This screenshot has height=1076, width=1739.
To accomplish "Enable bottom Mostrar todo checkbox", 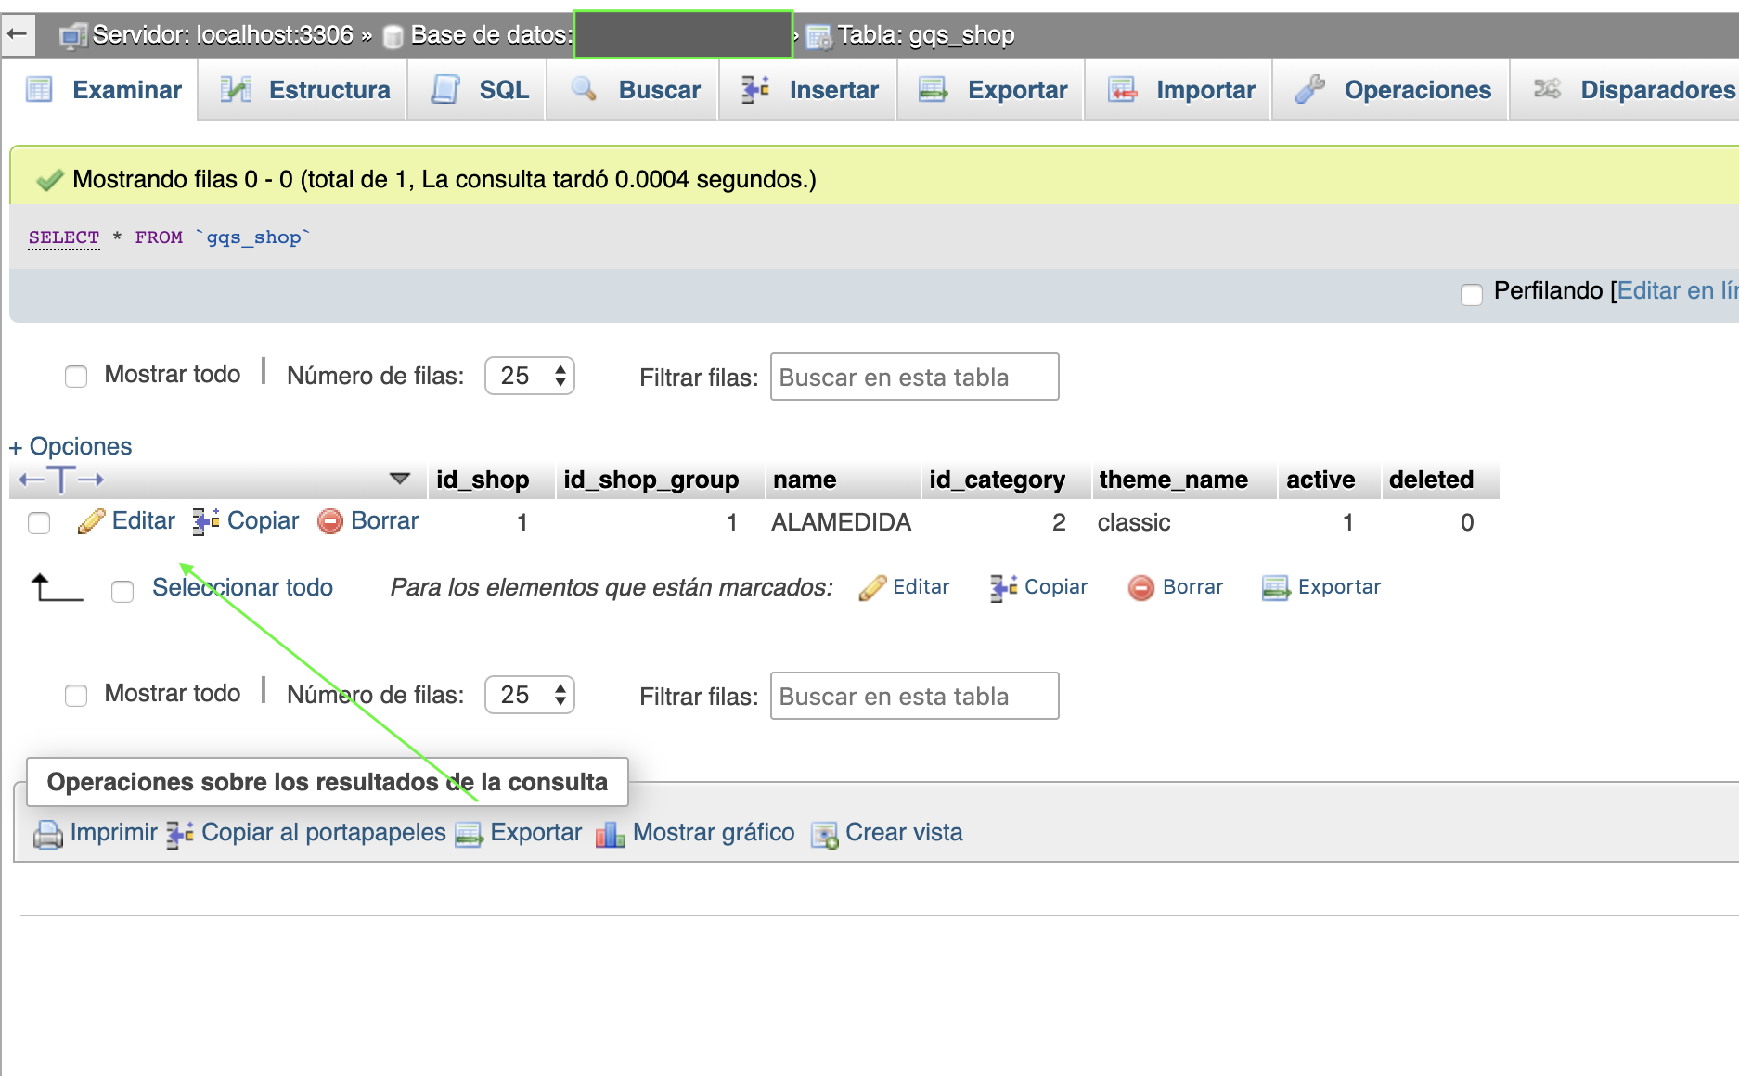I will 76,696.
